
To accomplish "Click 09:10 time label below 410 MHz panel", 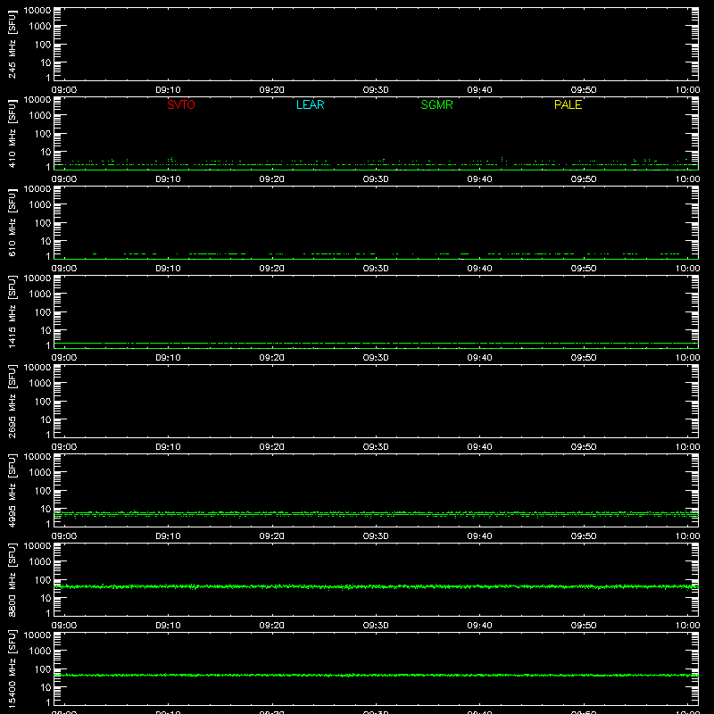I will pos(168,179).
